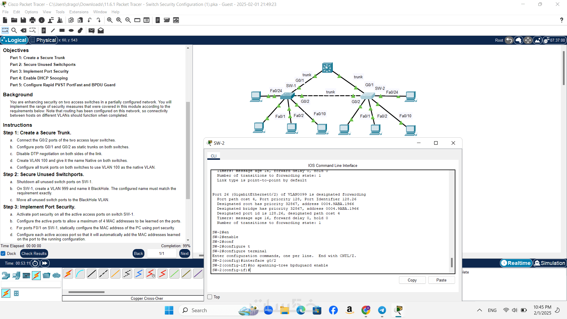Enable the Top checkbox in SW-2 window
Screen dimensions: 567x319
(210, 297)
